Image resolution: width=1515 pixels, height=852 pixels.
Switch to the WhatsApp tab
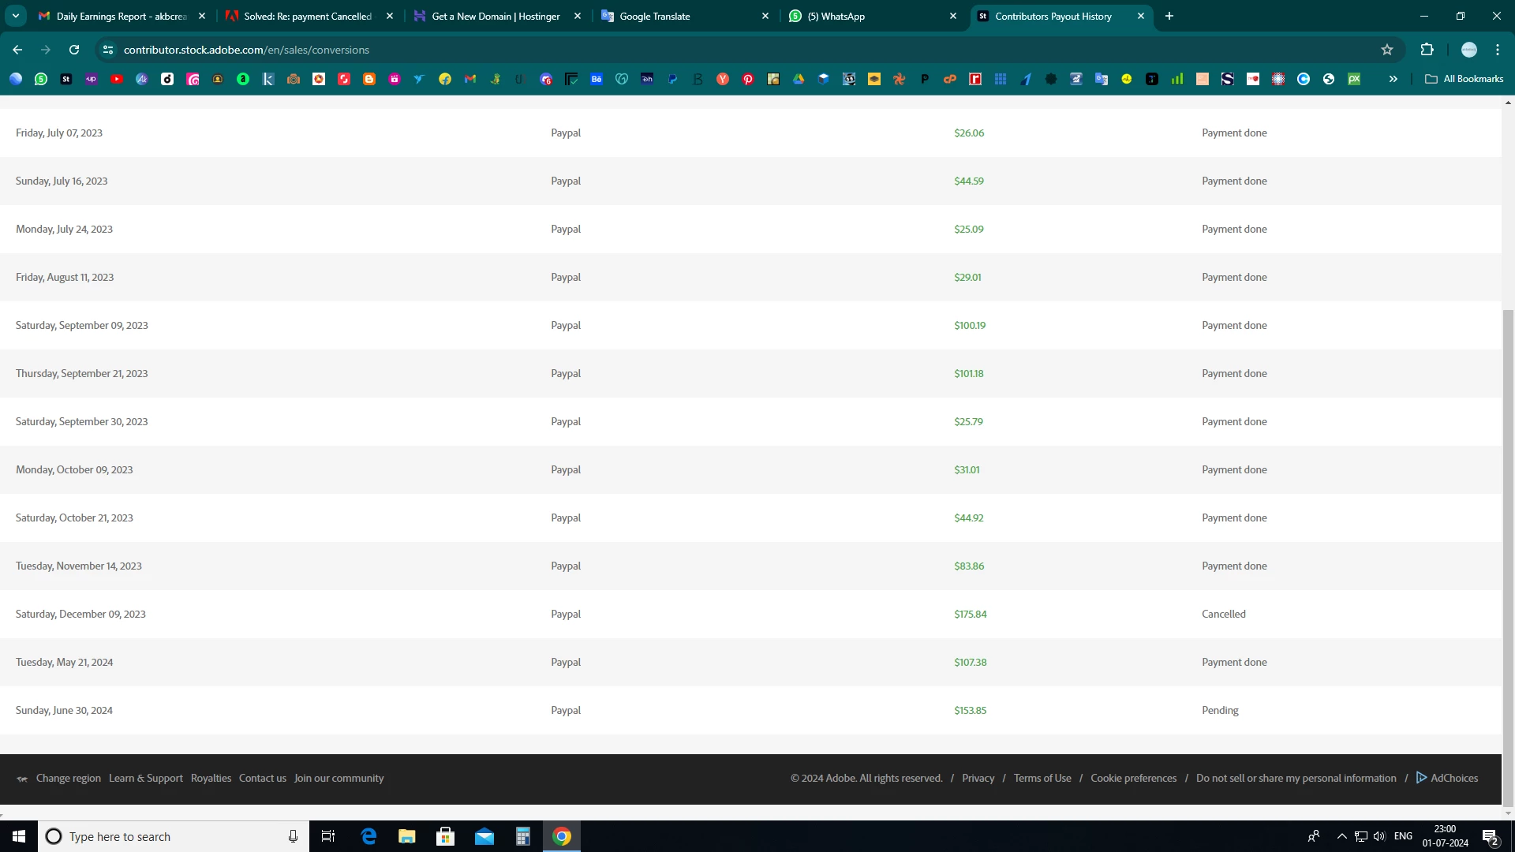tap(872, 16)
